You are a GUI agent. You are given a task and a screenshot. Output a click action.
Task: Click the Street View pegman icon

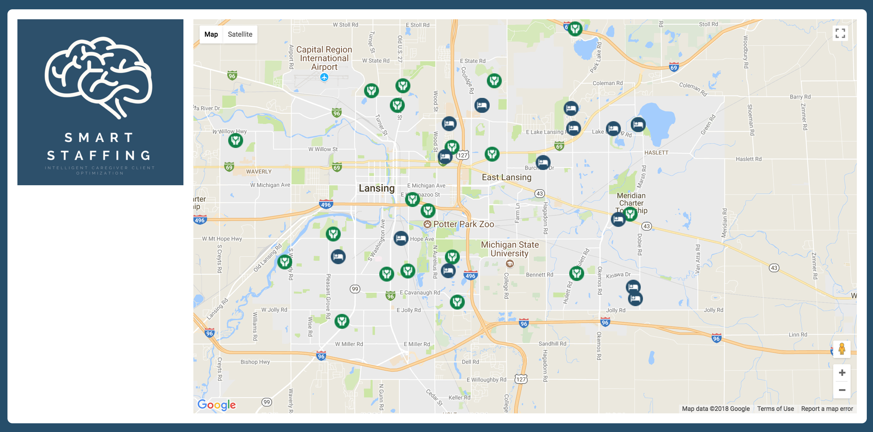tap(842, 349)
